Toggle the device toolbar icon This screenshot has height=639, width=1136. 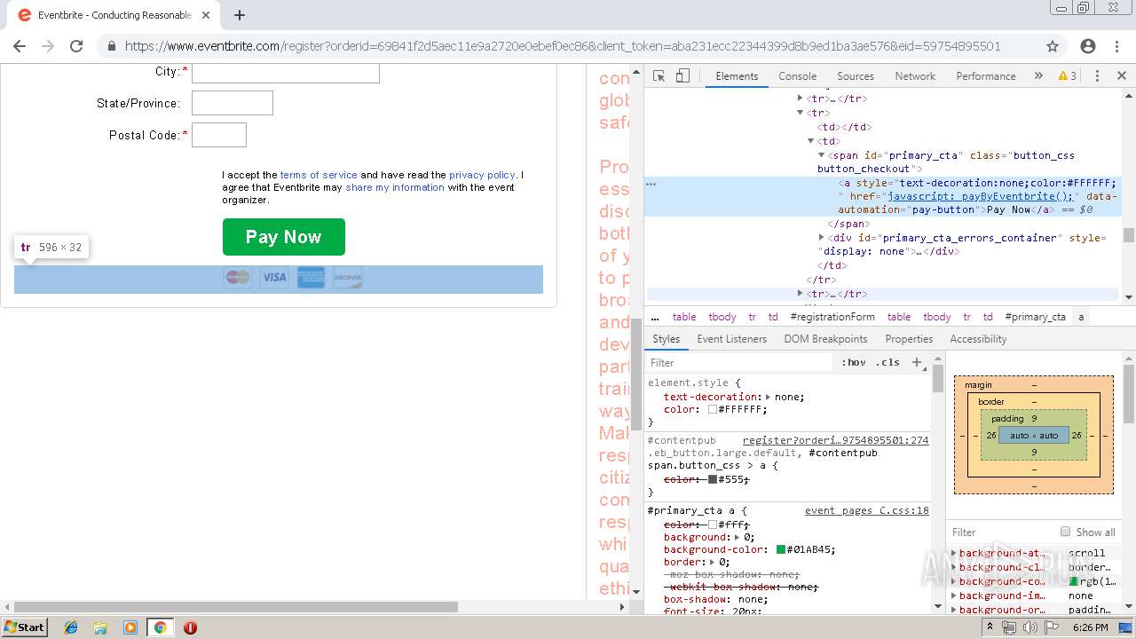pyautogui.click(x=682, y=76)
